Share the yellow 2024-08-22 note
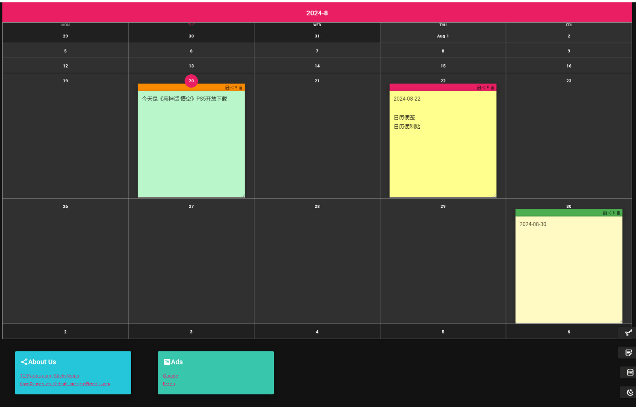This screenshot has width=636, height=407. pos(484,87)
